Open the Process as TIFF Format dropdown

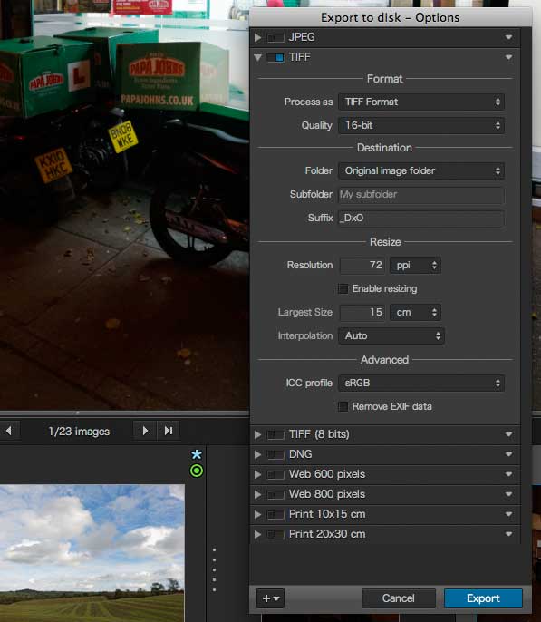click(x=420, y=102)
